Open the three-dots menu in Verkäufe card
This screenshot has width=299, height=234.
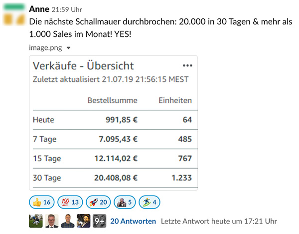click(x=187, y=66)
